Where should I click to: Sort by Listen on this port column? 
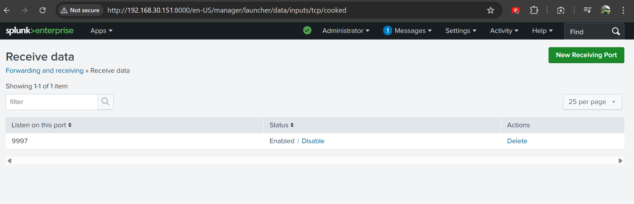click(41, 125)
